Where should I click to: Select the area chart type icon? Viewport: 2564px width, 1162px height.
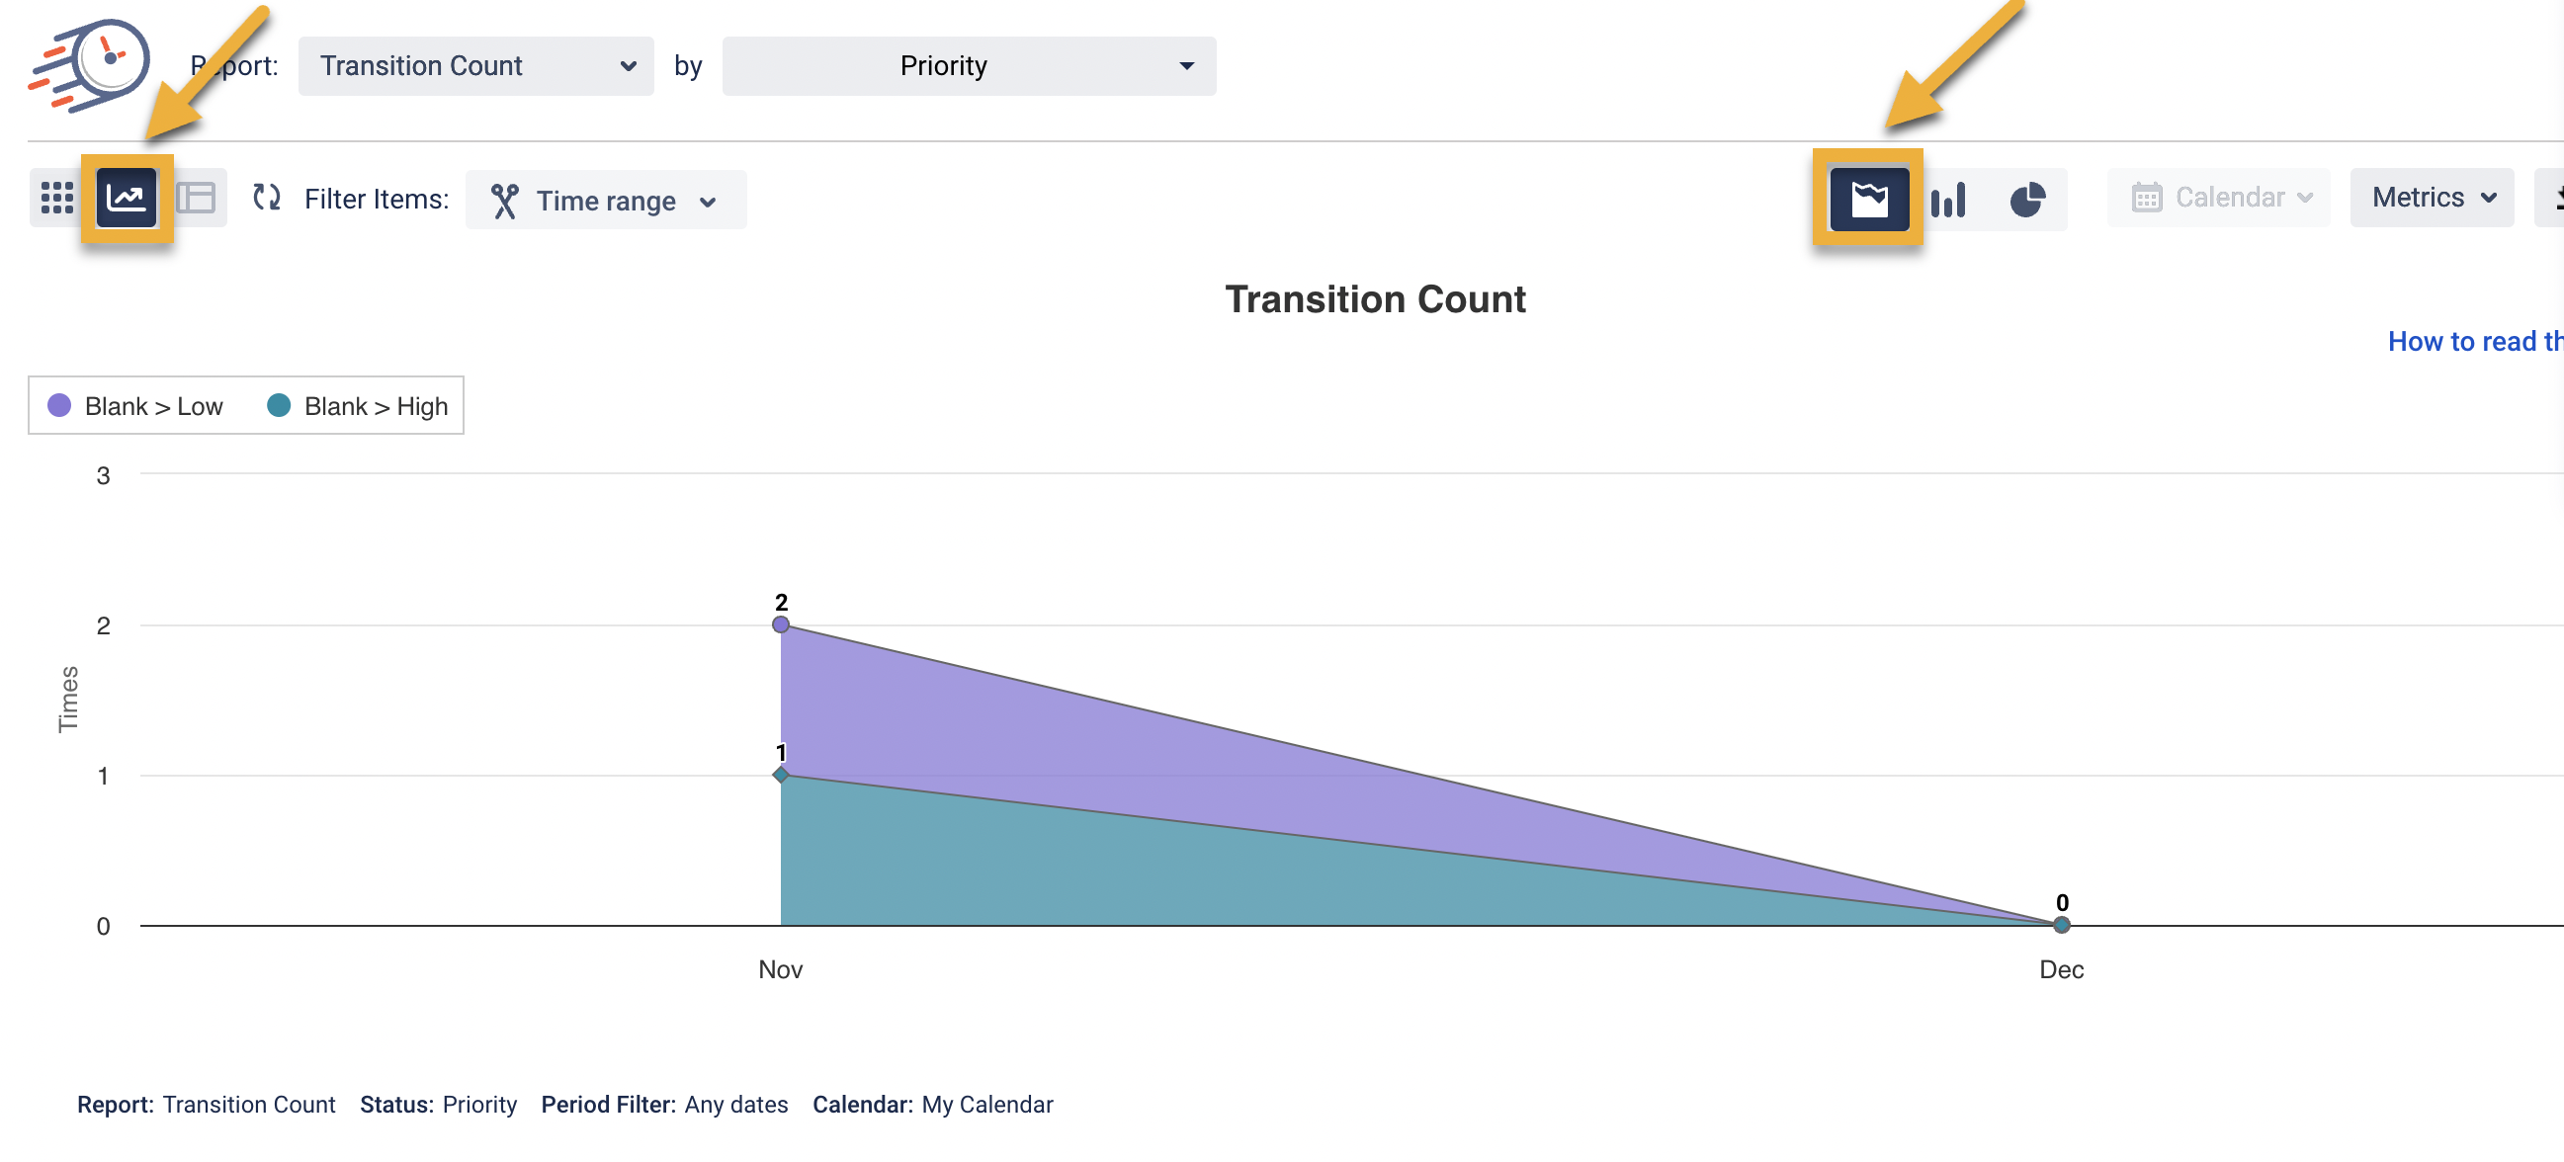[1868, 198]
